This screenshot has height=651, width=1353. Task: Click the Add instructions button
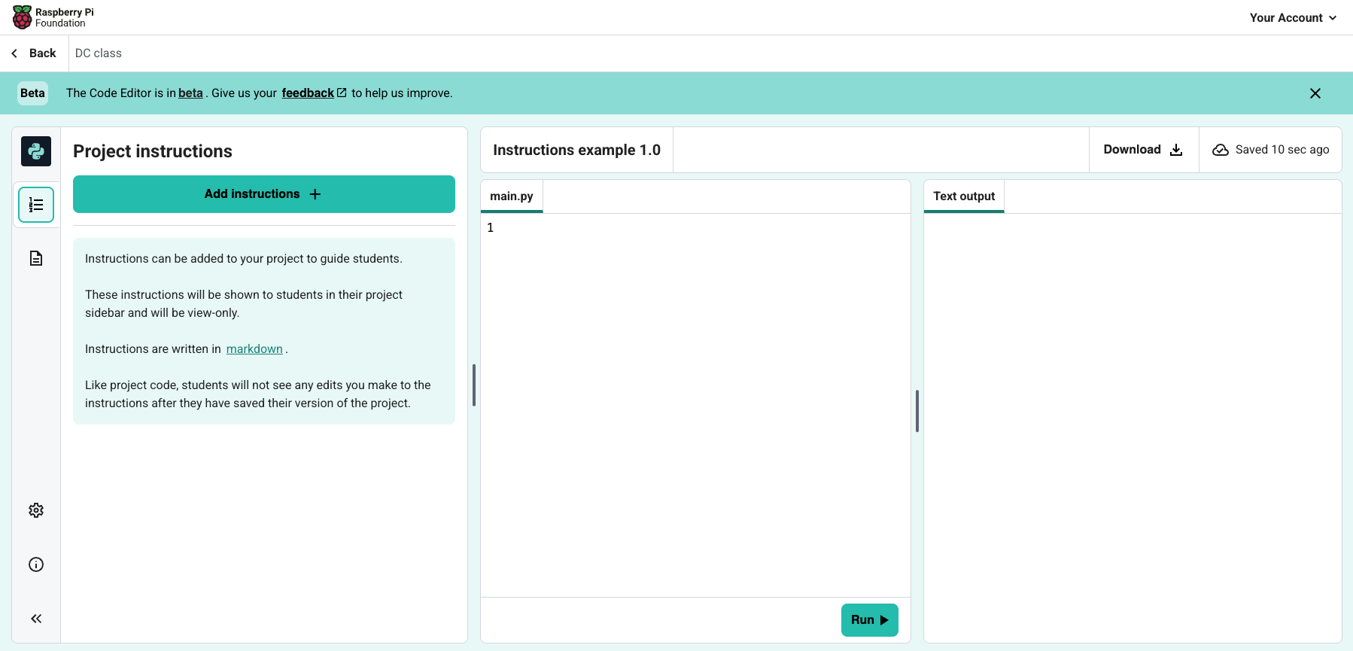(x=263, y=194)
